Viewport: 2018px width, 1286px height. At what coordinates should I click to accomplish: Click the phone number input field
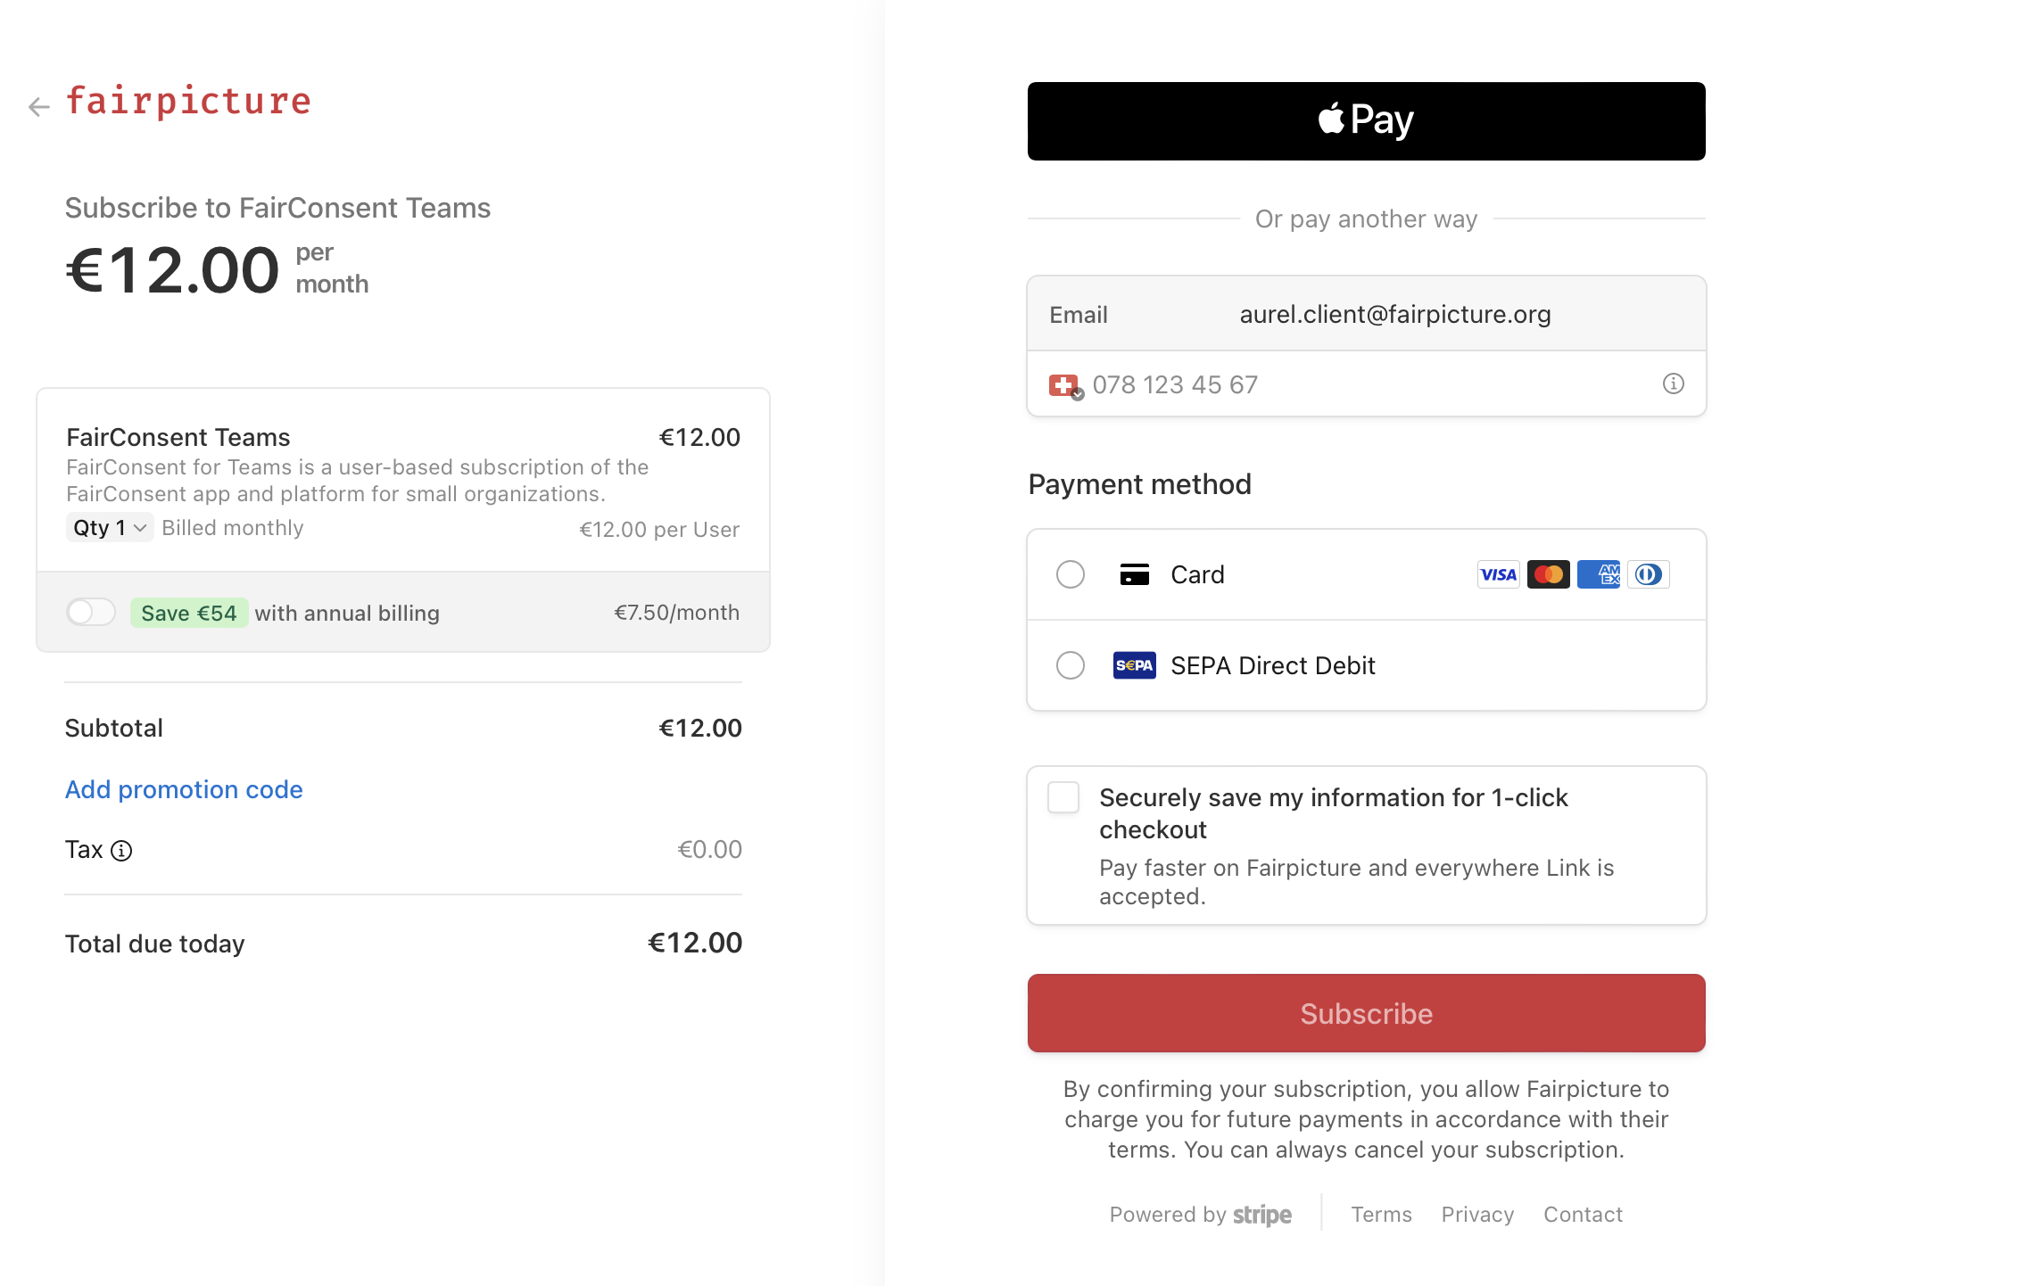click(1367, 384)
